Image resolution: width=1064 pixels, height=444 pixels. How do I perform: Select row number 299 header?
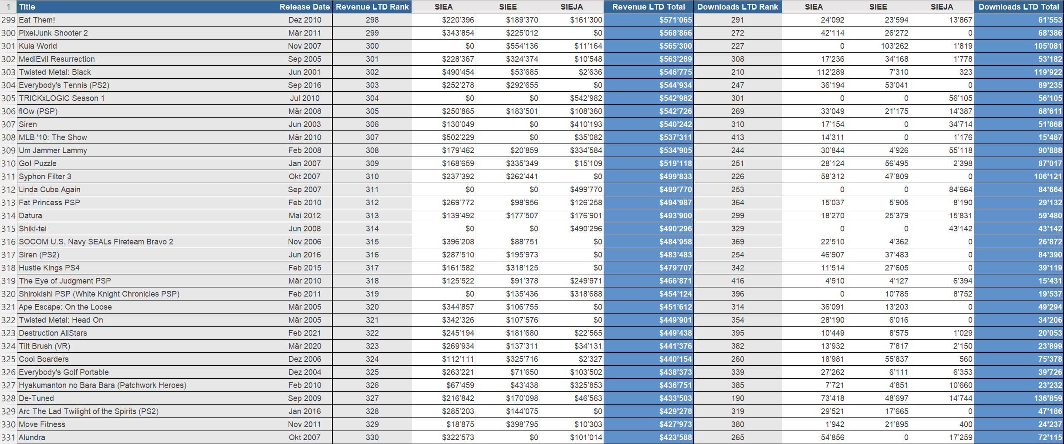8,20
